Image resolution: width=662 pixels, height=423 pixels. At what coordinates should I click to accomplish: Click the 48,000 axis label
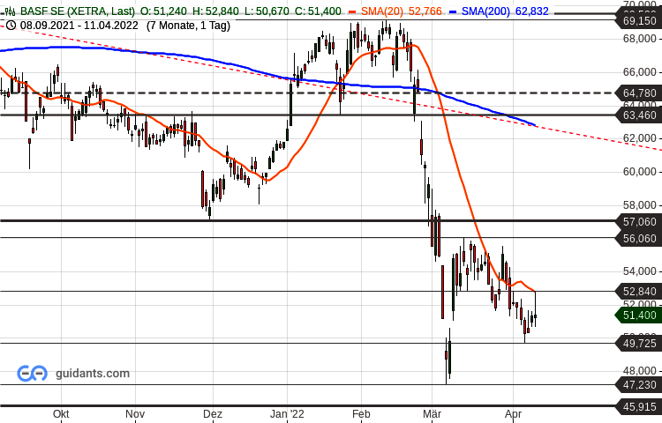tap(640, 371)
